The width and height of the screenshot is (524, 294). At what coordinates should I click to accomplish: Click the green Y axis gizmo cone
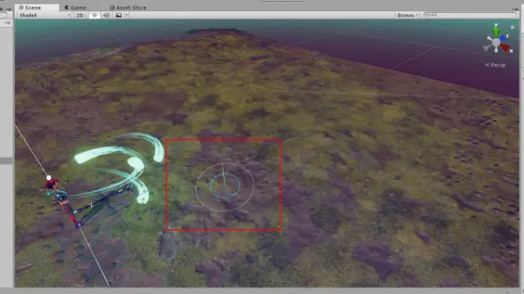[x=496, y=32]
